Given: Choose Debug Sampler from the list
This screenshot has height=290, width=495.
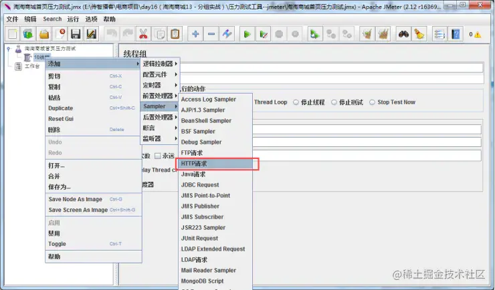Looking at the screenshot, I should 215,142.
